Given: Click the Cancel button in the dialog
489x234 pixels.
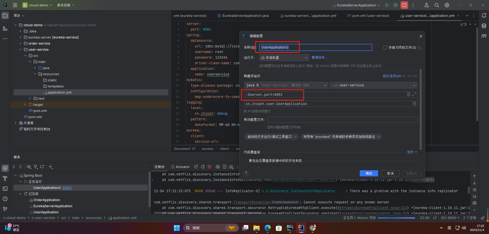Looking at the screenshot, I should click(390, 173).
